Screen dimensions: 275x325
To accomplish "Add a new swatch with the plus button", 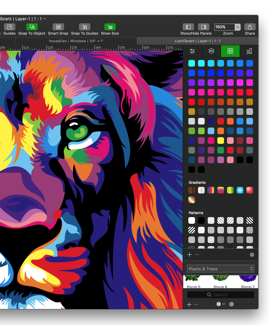I will [x=189, y=255].
